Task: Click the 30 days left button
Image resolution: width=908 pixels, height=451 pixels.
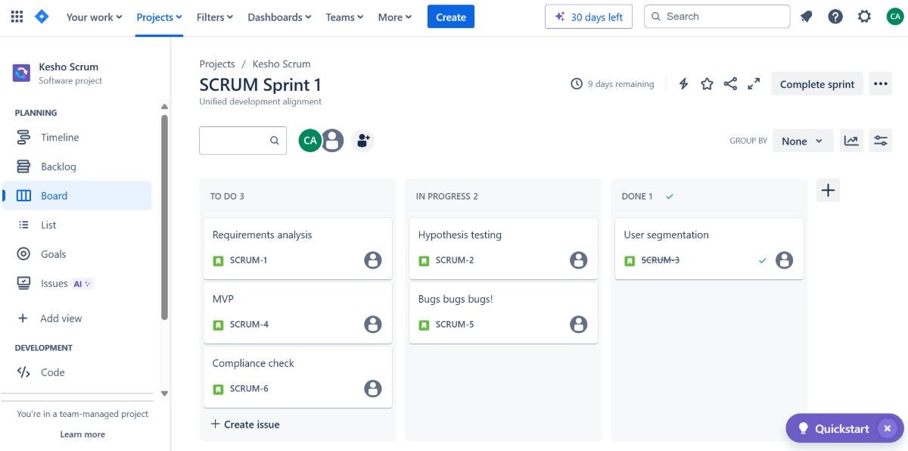Action: click(x=589, y=17)
